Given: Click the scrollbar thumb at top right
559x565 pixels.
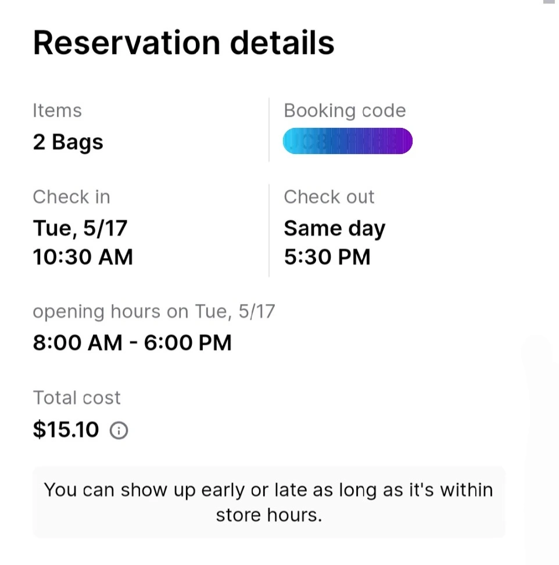Looking at the screenshot, I should 549,2.
